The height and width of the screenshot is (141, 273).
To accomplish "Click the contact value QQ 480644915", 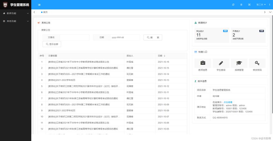I will (x=220, y=118).
